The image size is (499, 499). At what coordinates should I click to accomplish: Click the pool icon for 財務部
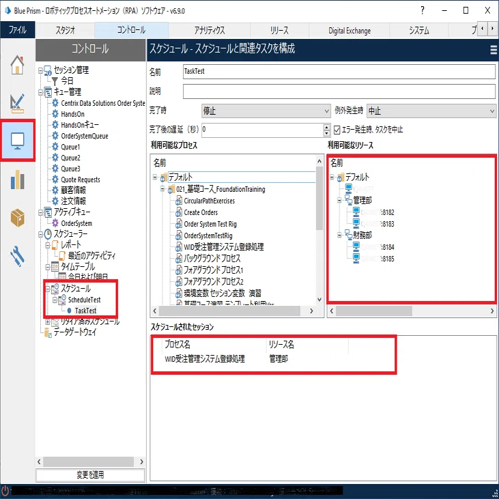pyautogui.click(x=348, y=236)
